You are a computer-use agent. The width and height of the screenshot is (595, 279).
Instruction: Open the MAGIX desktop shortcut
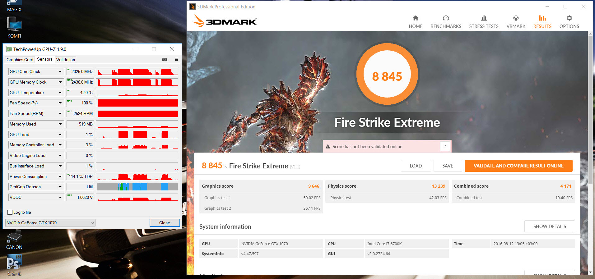point(14,6)
